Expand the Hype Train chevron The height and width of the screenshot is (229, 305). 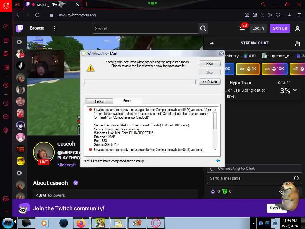(x=295, y=90)
